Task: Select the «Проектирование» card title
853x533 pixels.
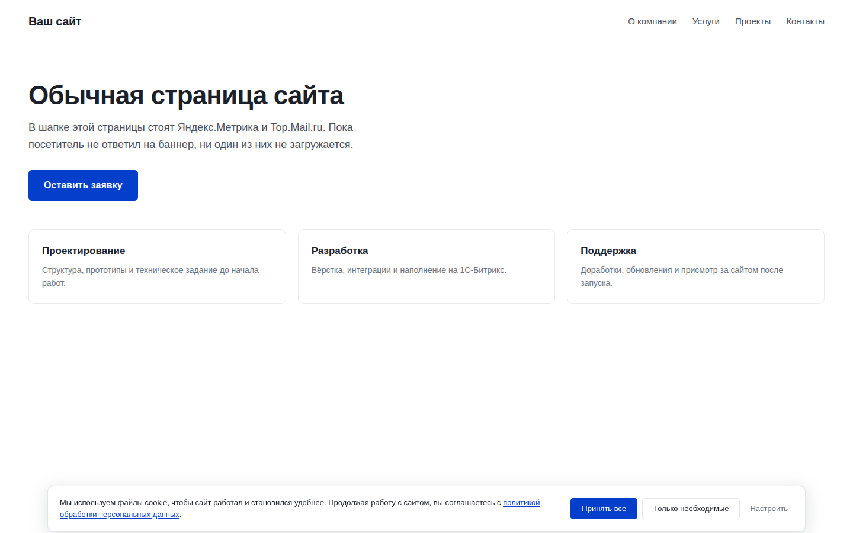Action: click(84, 251)
